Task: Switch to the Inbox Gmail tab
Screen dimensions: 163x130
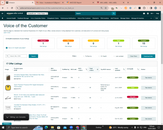Action: click(50, 3)
